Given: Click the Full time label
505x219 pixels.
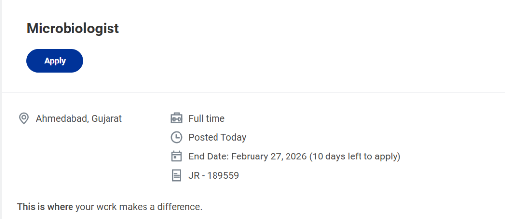Looking at the screenshot, I should [x=207, y=119].
